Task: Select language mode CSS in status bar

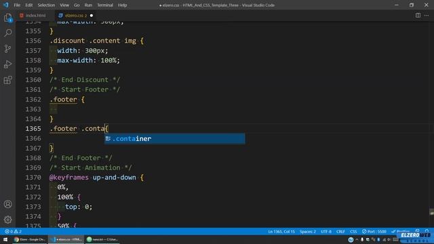Action: [x=353, y=232]
